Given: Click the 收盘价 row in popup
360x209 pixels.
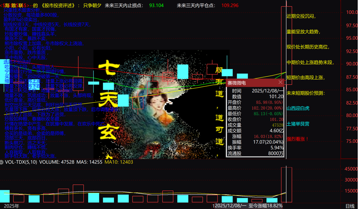Looking at the screenshot, I should 255,119.
